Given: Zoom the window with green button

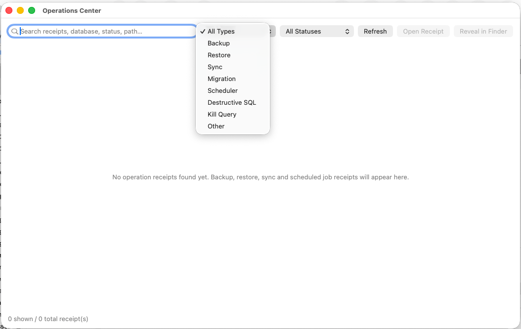Looking at the screenshot, I should [32, 11].
